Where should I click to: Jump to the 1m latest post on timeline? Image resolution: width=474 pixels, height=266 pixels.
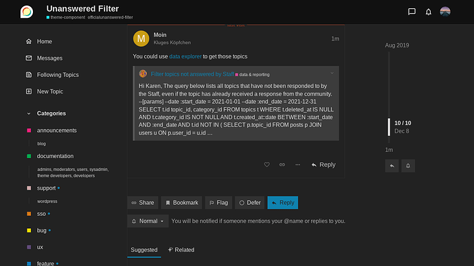389,150
